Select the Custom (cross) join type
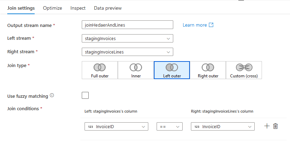The image size is (290, 143). (244, 70)
